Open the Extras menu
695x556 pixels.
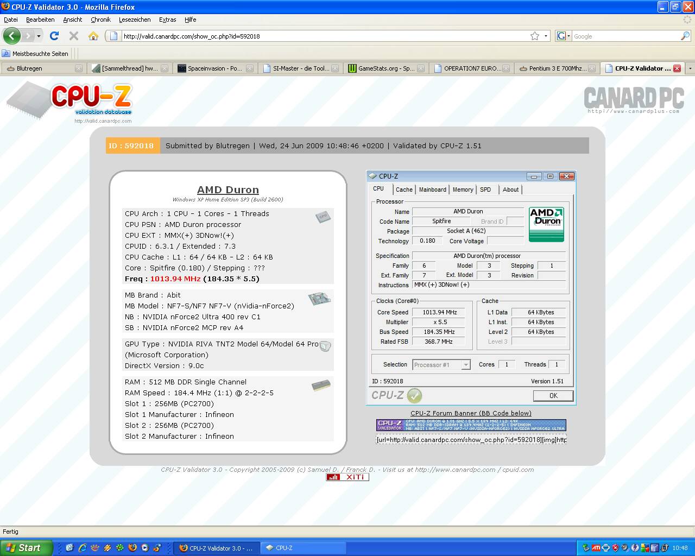(167, 20)
